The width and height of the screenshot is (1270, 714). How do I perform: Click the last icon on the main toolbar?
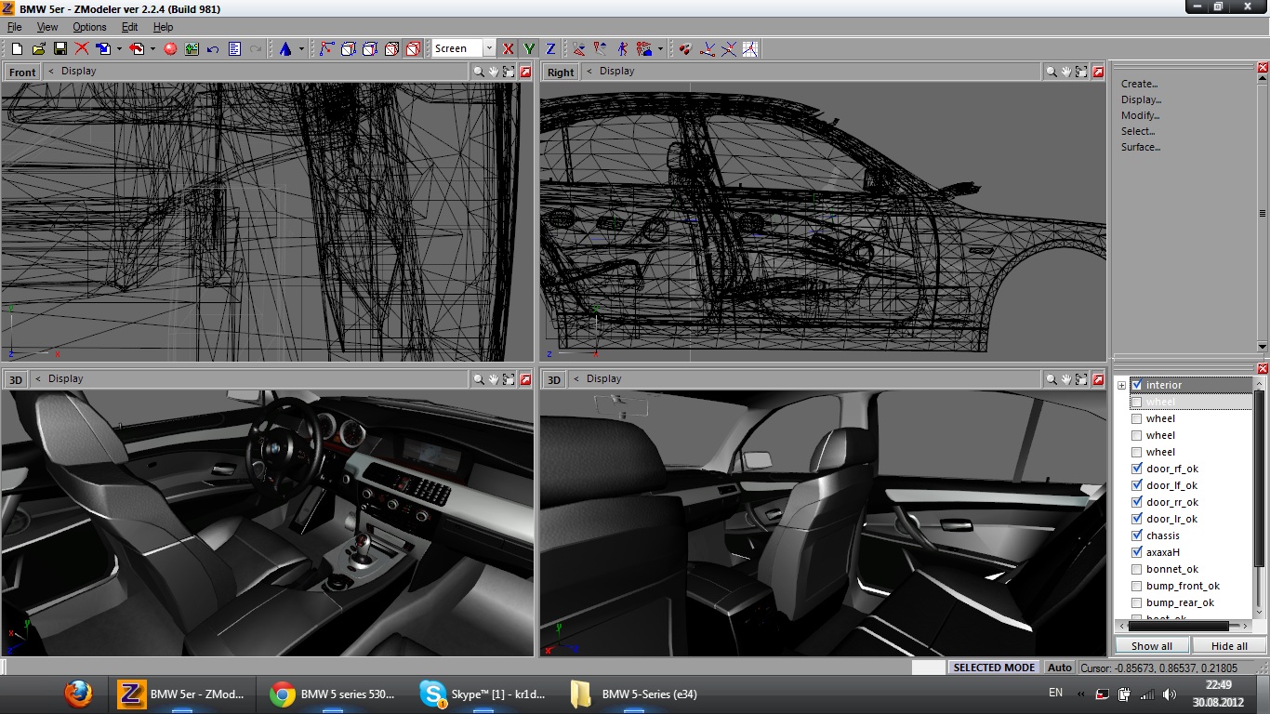click(748, 48)
